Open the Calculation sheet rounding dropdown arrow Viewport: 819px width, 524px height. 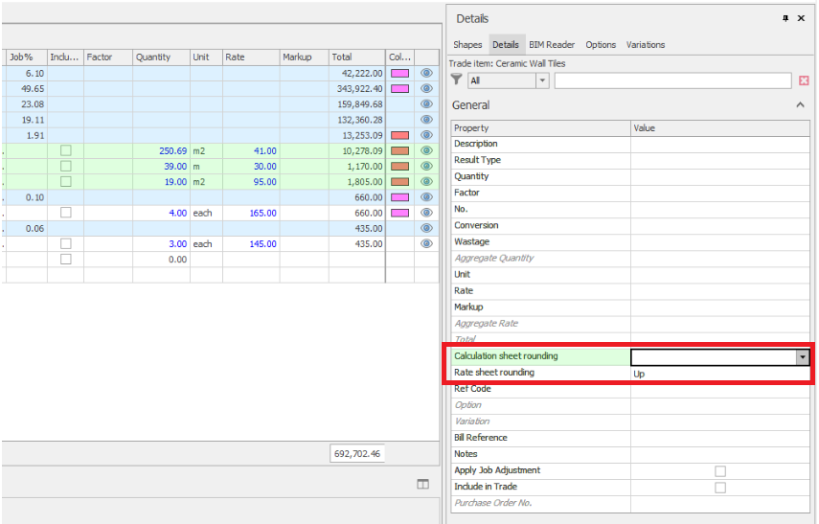[802, 357]
